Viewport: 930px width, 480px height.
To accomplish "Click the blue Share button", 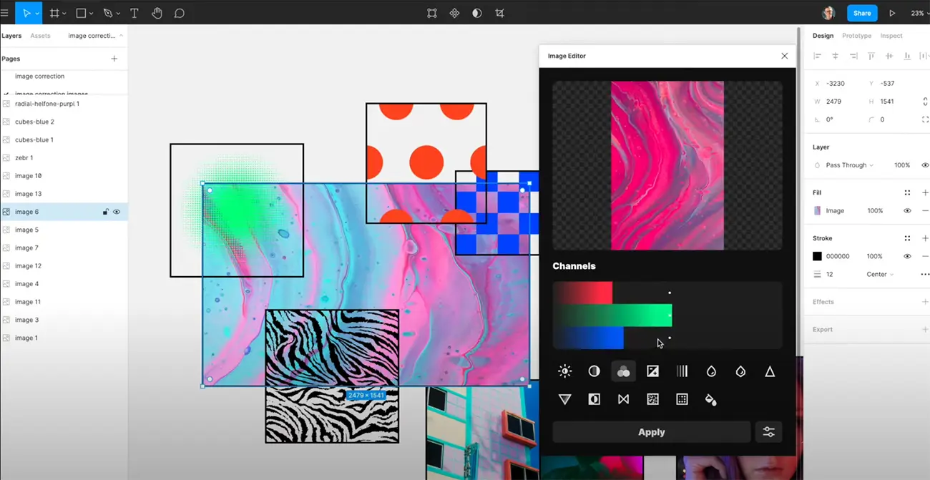I will (x=862, y=13).
